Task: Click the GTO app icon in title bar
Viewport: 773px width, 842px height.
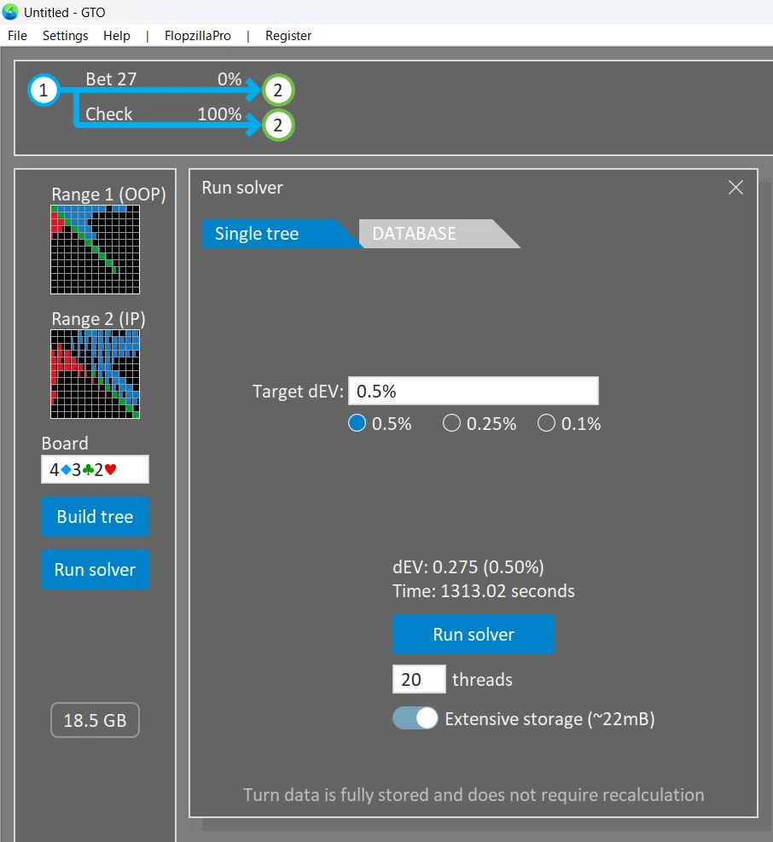Action: (x=10, y=12)
